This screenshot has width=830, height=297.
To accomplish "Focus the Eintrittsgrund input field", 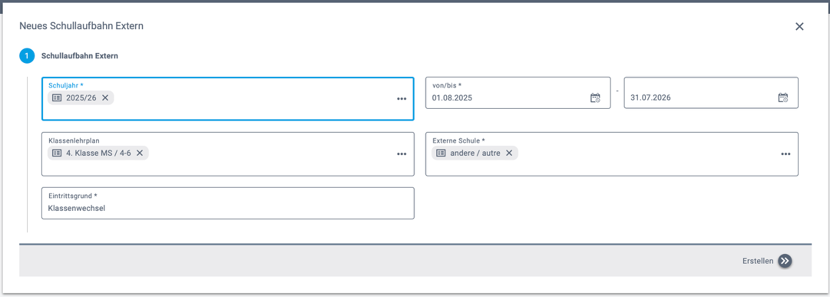I will click(x=227, y=208).
